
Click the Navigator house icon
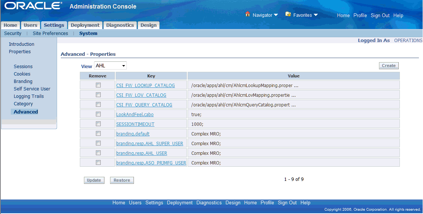[248, 14]
